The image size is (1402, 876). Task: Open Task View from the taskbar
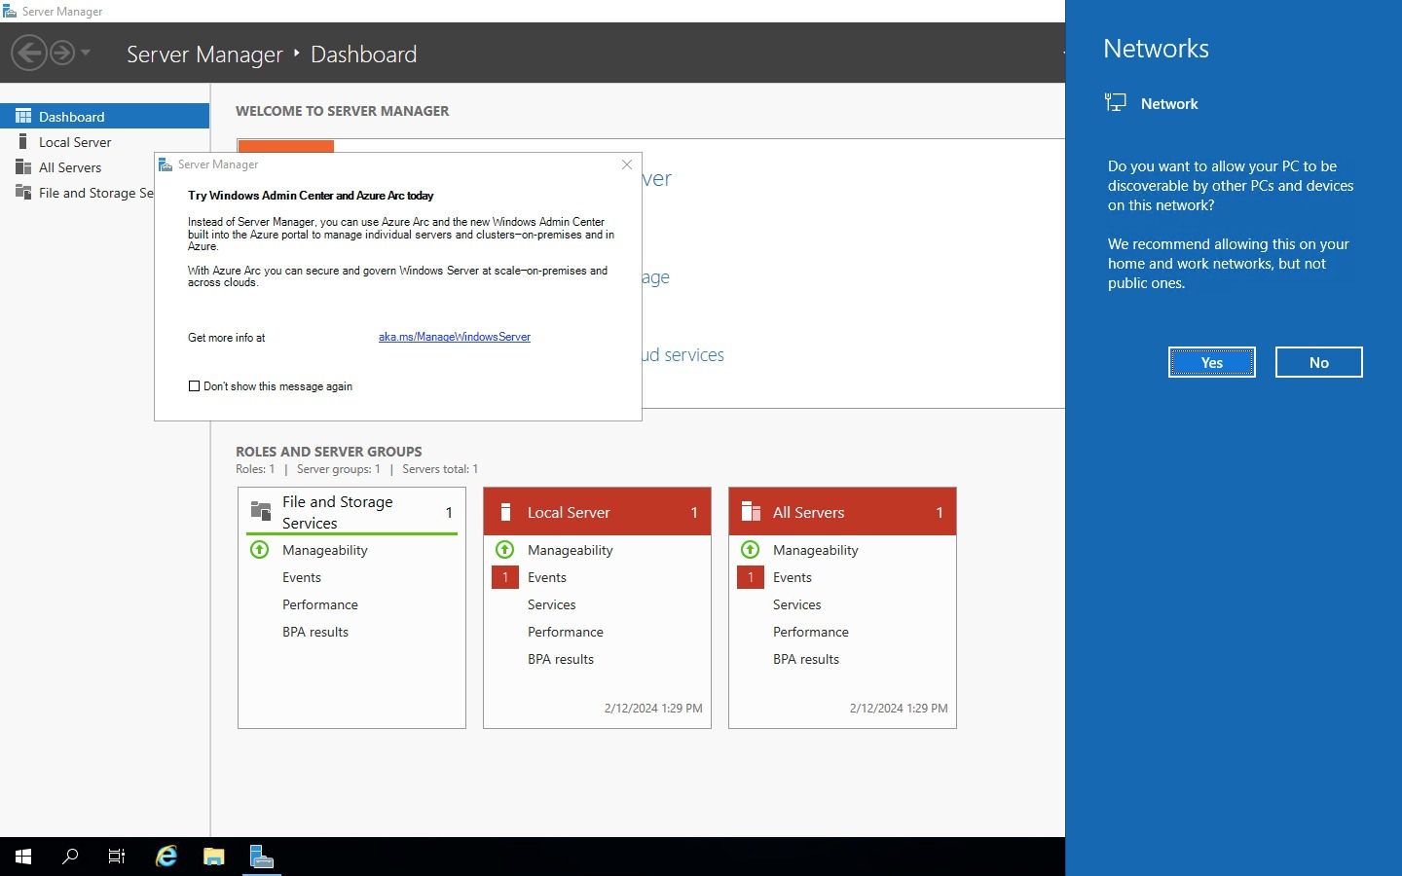(x=117, y=857)
